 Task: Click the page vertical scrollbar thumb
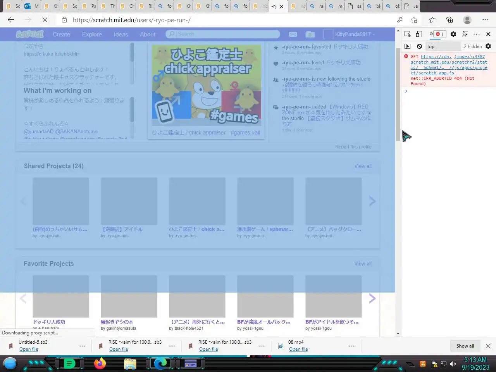click(x=398, y=95)
